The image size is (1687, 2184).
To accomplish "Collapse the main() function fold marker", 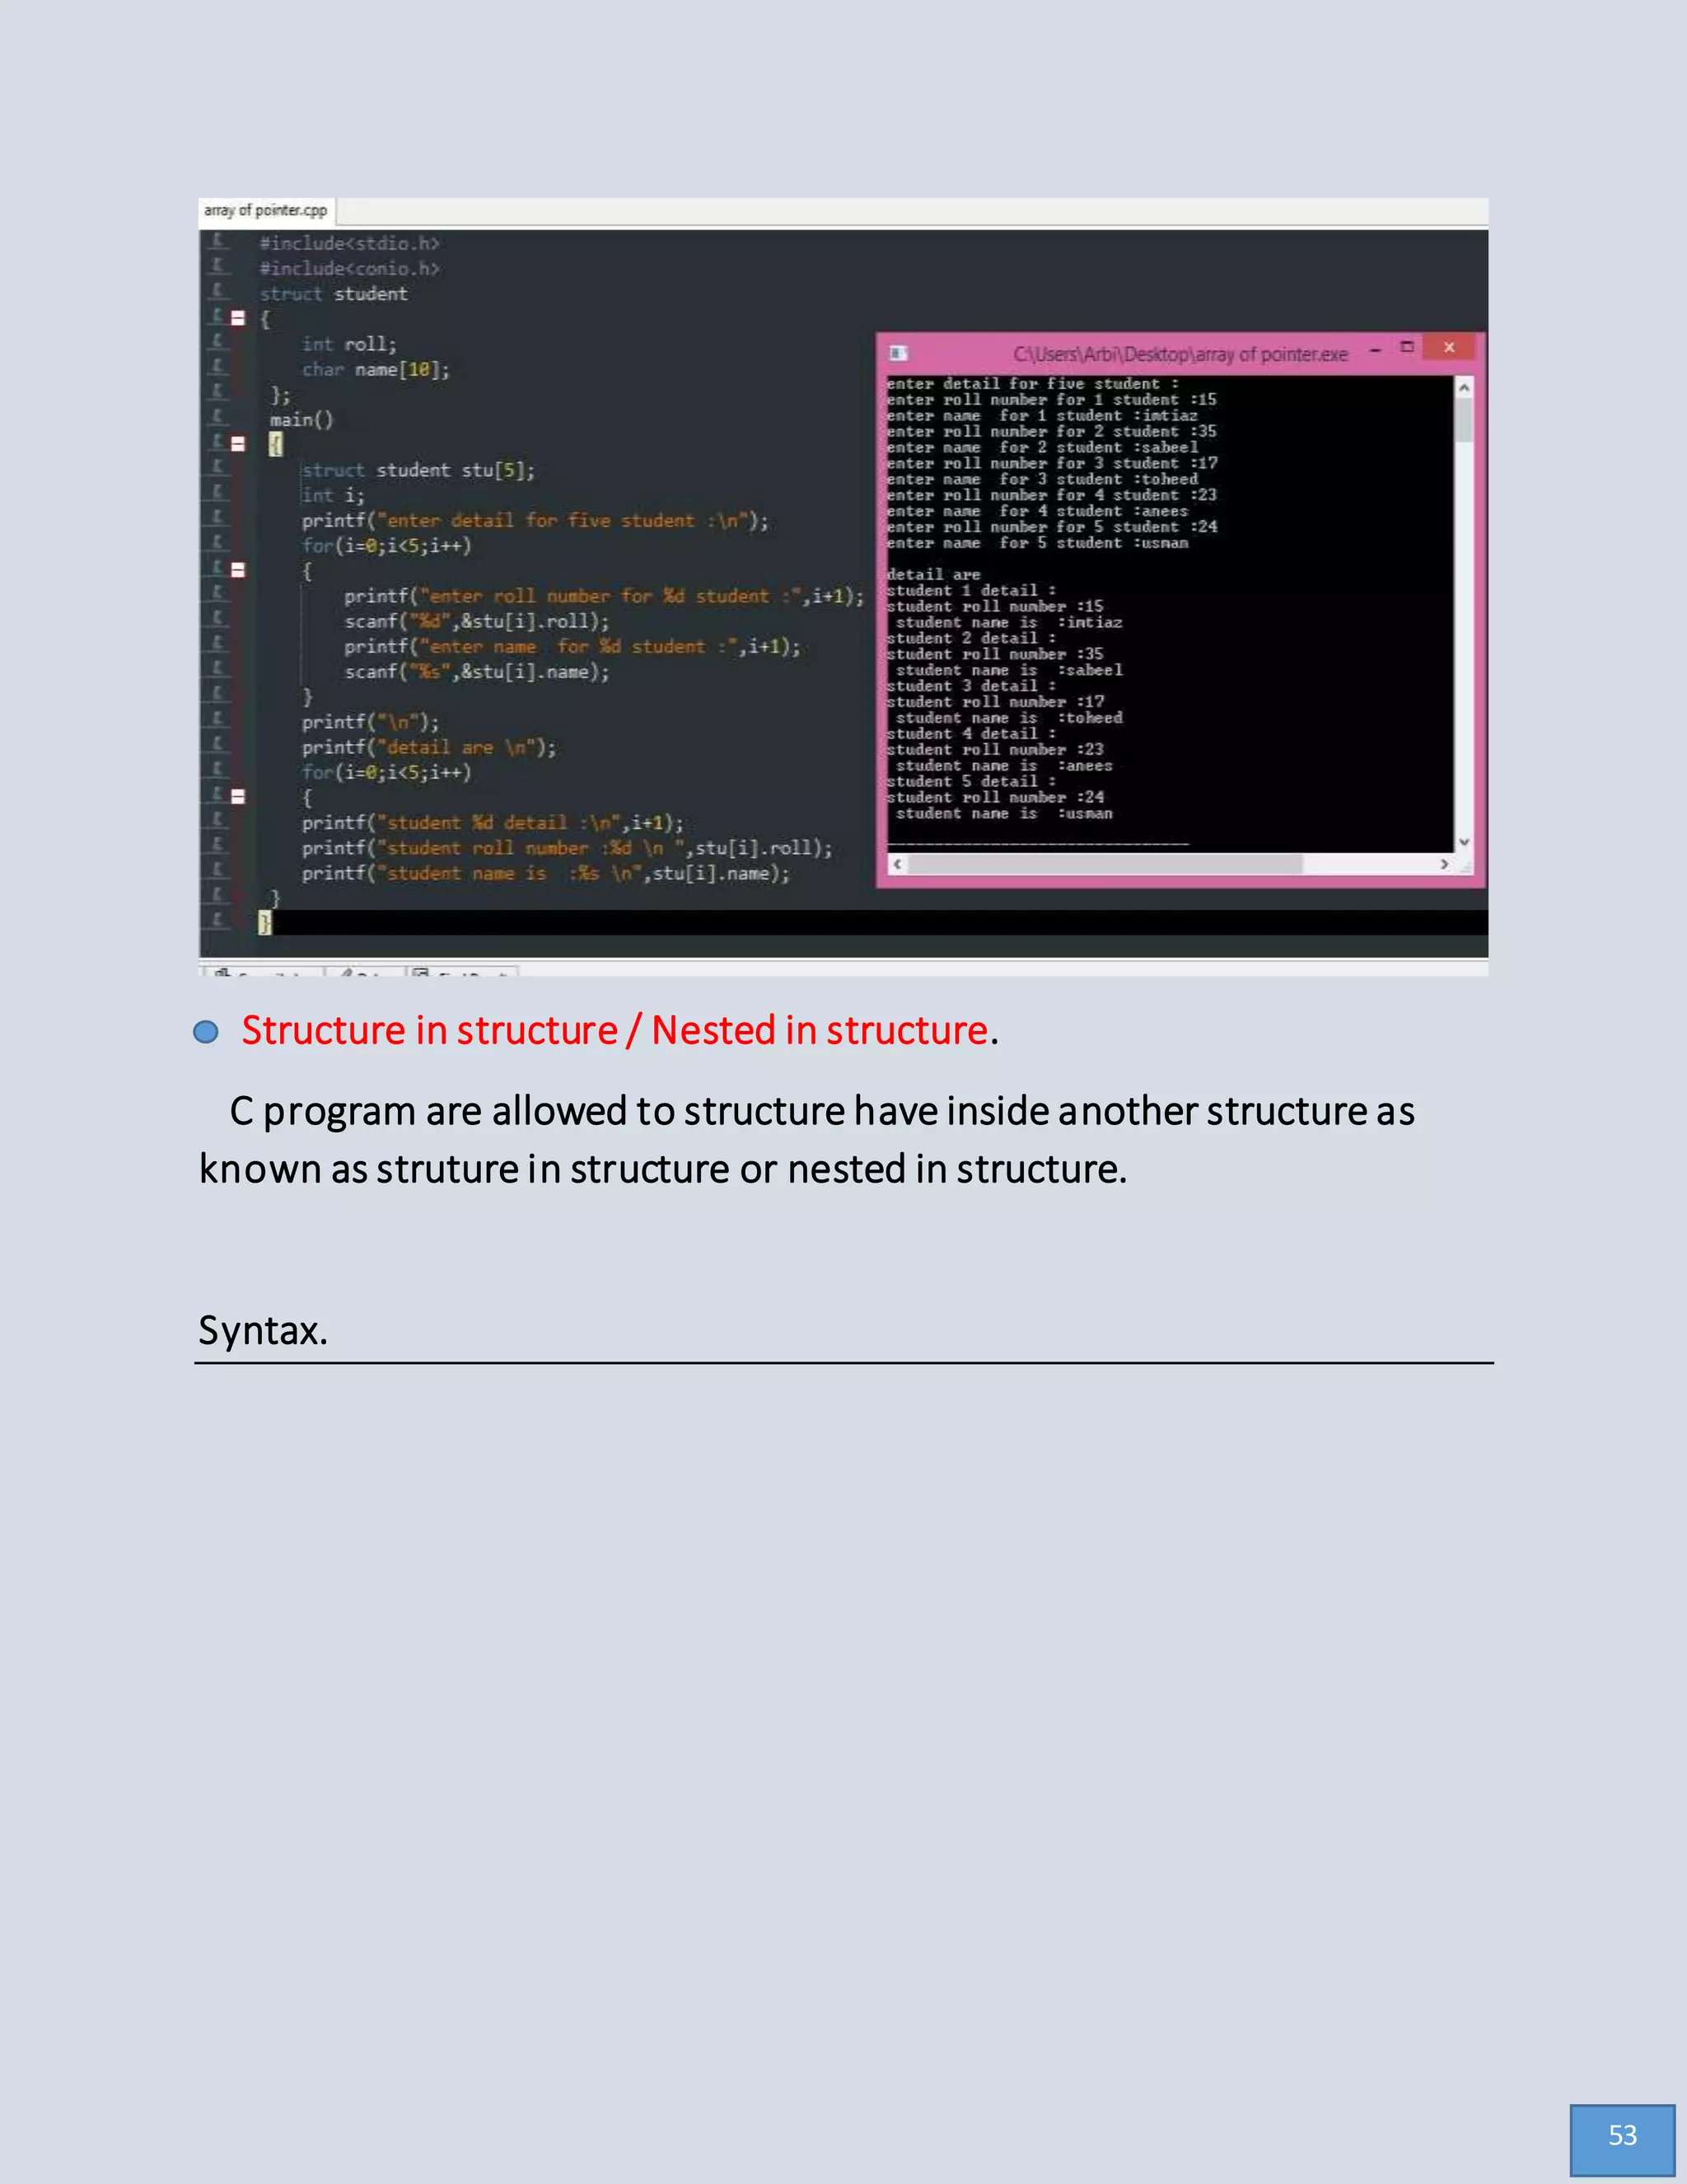I will (238, 444).
